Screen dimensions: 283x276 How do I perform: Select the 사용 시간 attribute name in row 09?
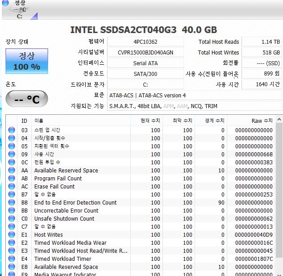[x=44, y=154]
